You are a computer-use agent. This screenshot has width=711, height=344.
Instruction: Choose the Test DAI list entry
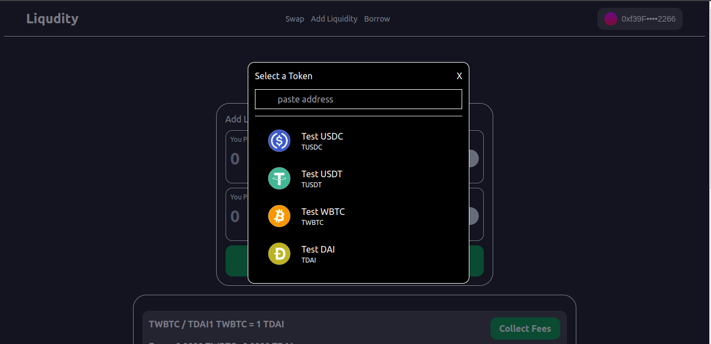[358, 254]
